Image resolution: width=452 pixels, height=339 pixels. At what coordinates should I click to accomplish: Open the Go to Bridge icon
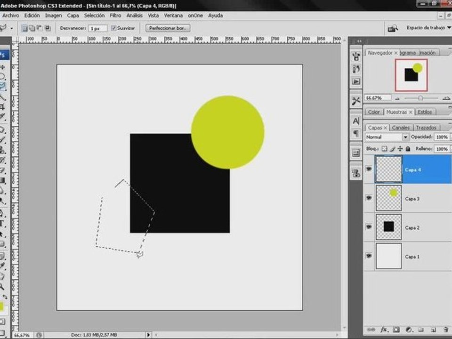coord(393,28)
